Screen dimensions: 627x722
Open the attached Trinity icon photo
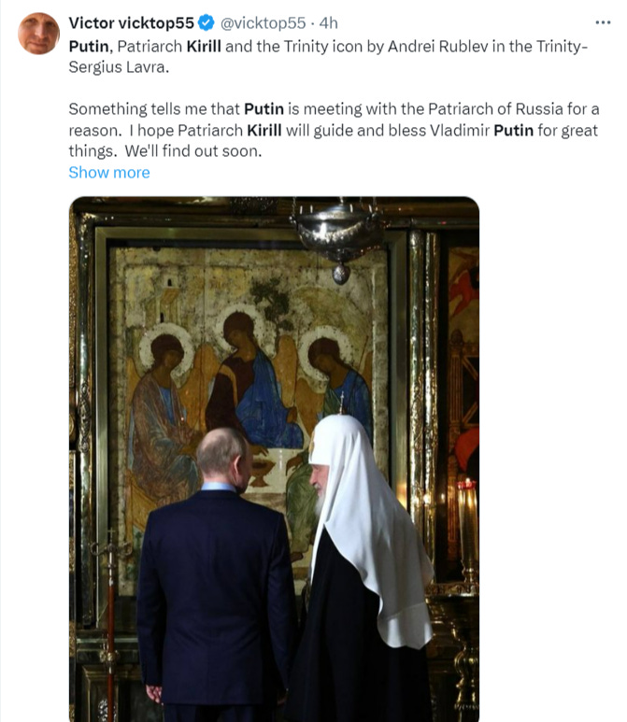274,460
